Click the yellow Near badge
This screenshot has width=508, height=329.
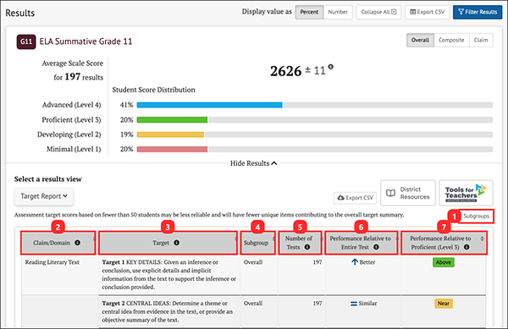click(444, 304)
